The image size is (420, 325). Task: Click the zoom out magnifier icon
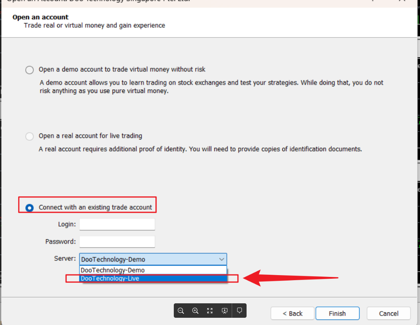[181, 311]
